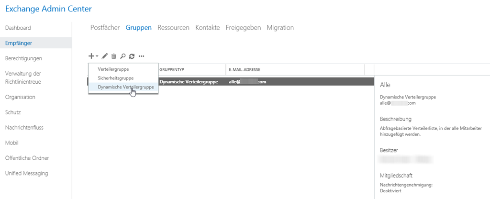Image resolution: width=490 pixels, height=199 pixels.
Task: Switch to the Kontakte tab
Action: pyautogui.click(x=208, y=27)
